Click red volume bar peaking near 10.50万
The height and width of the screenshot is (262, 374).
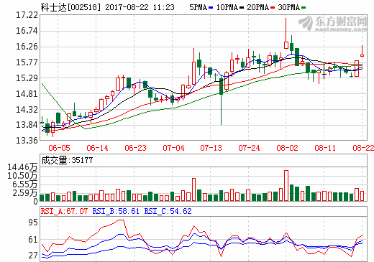coord(193,190)
